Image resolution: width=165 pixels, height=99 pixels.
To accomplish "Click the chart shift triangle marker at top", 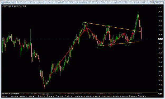I will point(142,5).
